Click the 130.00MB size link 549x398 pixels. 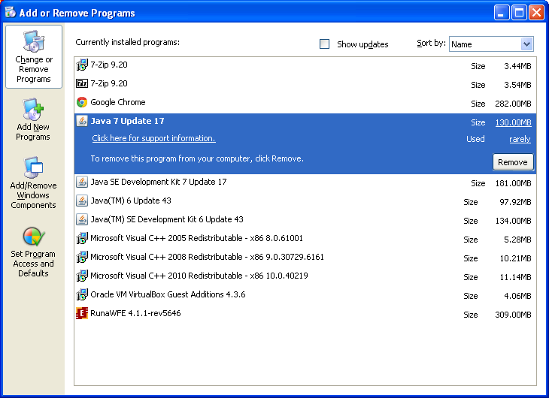(513, 122)
